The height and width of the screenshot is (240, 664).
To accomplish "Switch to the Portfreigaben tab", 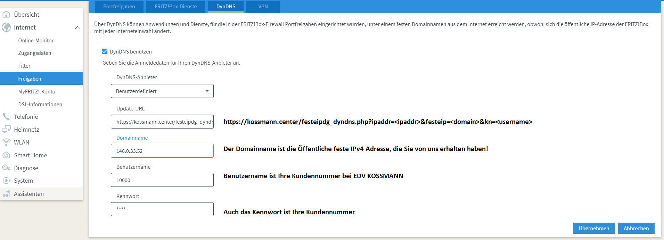I will point(119,7).
